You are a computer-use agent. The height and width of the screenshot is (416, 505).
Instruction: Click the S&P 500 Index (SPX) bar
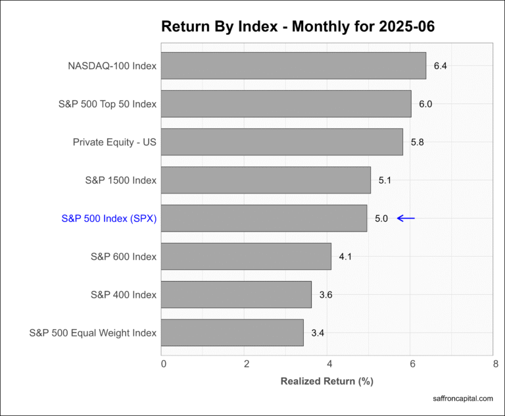click(x=264, y=219)
